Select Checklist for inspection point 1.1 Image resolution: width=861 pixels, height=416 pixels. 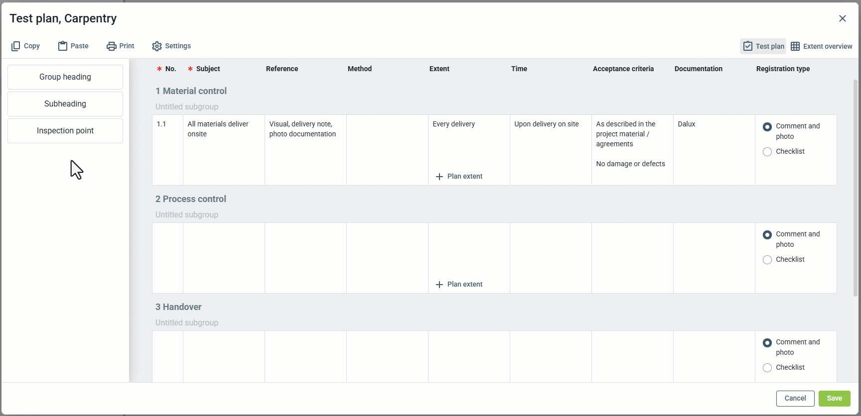click(767, 152)
